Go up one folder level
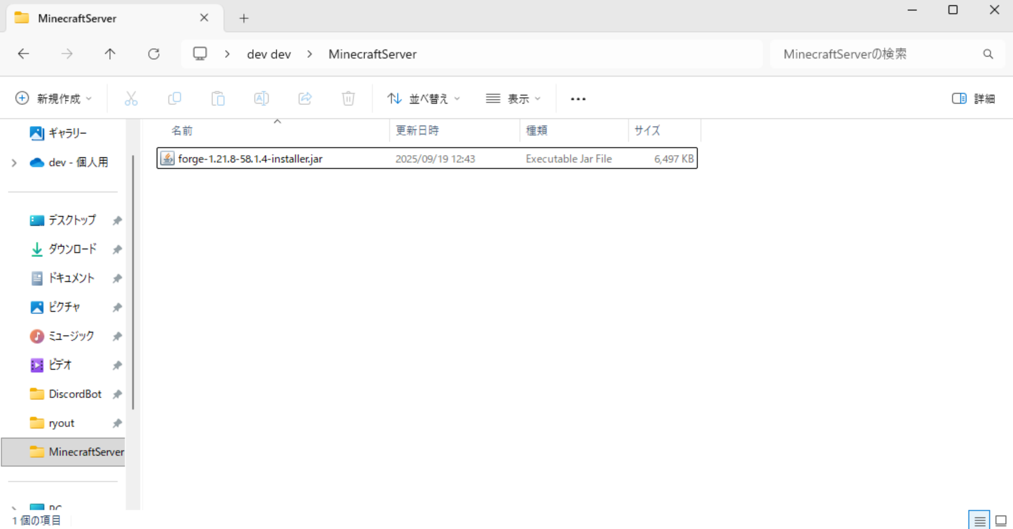The image size is (1013, 529). pos(110,54)
